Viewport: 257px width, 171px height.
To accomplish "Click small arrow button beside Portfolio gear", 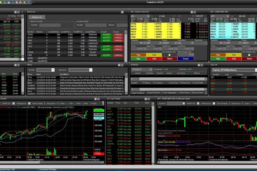I will coord(202,65).
